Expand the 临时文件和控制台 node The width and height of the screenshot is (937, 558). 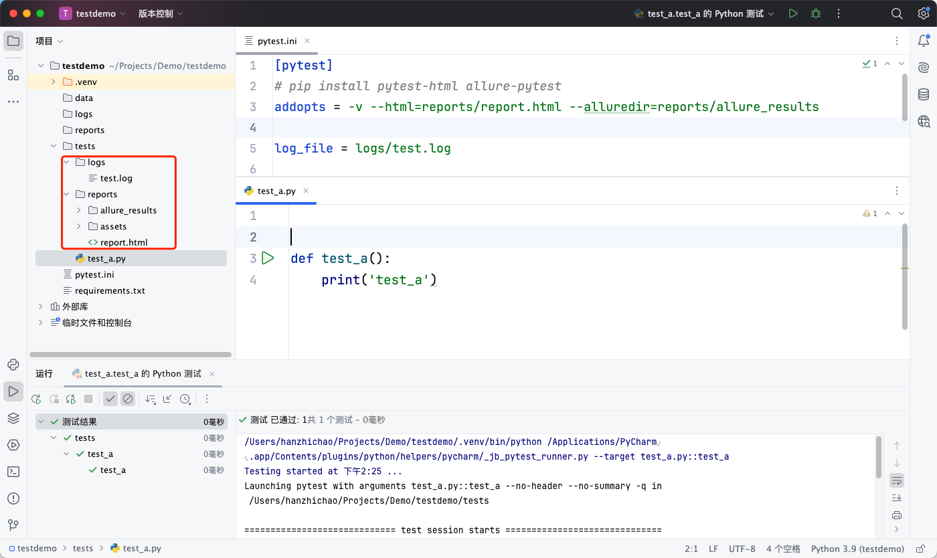click(41, 322)
